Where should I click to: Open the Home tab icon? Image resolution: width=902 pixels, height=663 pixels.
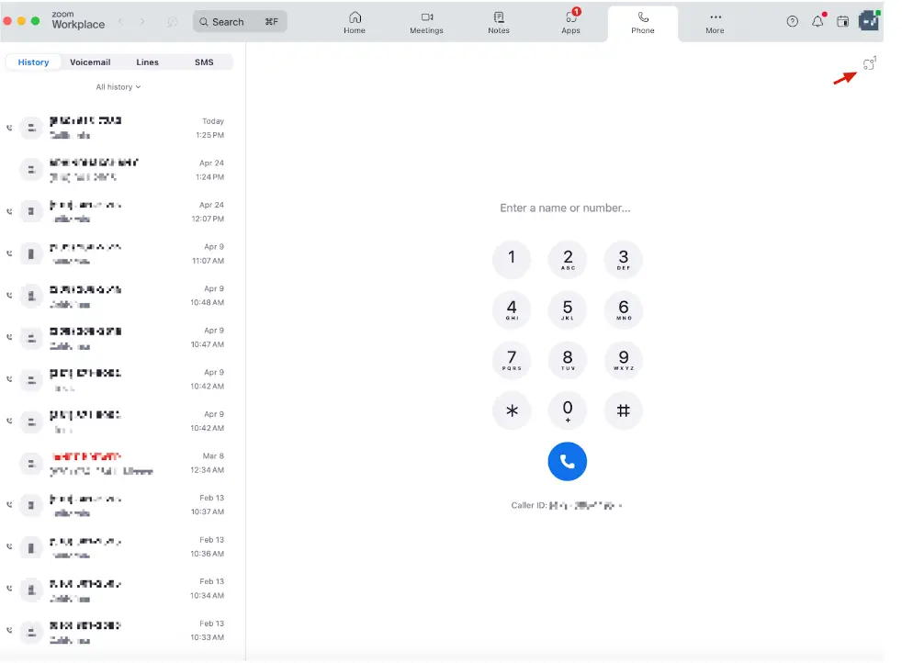coord(355,20)
